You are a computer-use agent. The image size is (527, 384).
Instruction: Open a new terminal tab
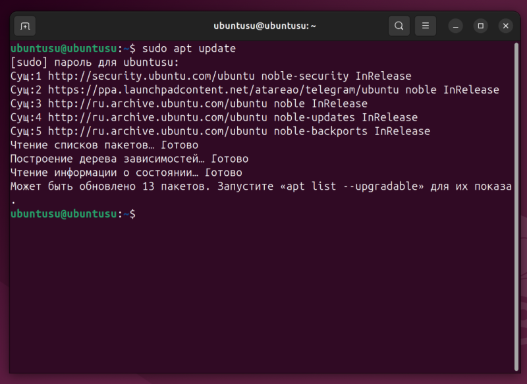(25, 26)
